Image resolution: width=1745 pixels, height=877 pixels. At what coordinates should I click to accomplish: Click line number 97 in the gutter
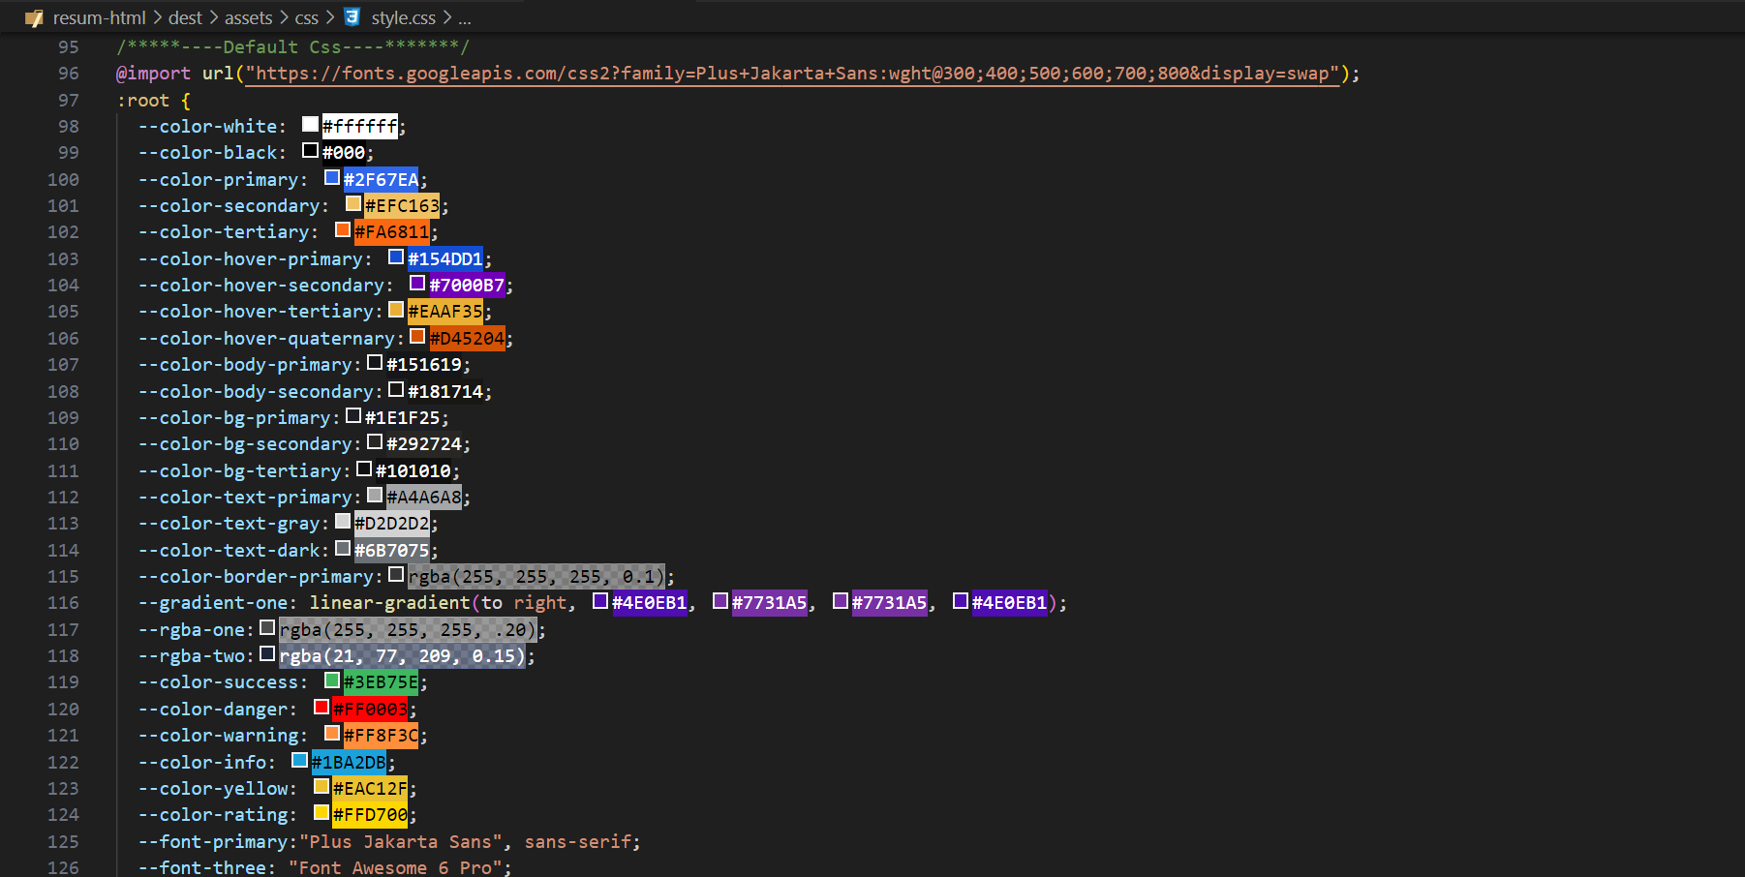[x=68, y=101]
